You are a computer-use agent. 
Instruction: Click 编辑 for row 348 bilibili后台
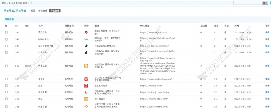click(x=267, y=39)
